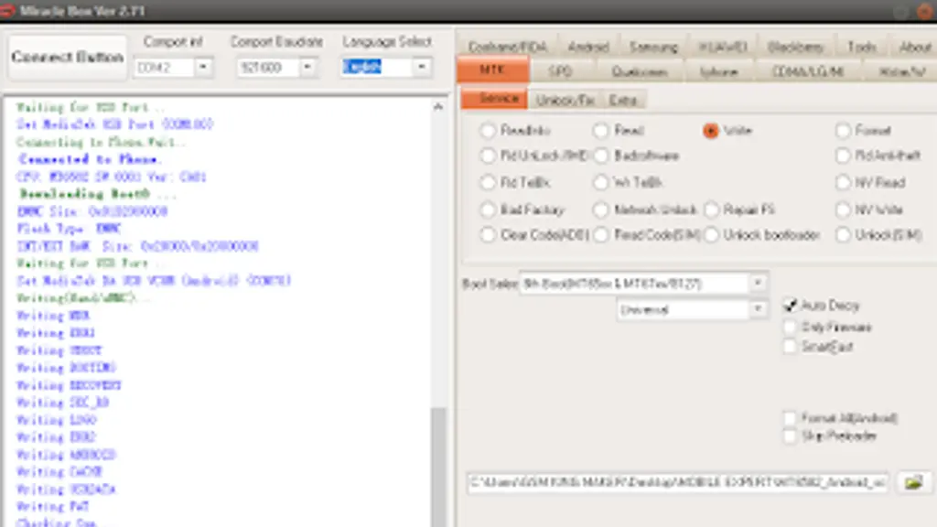Switch to the Tools tab
This screenshot has width=937, height=527.
861,47
